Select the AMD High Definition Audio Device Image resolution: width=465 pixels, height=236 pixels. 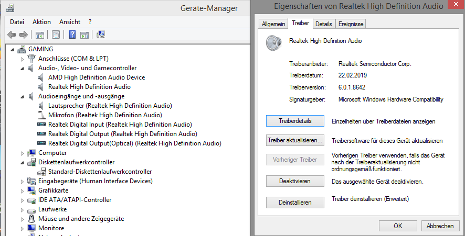coord(96,77)
